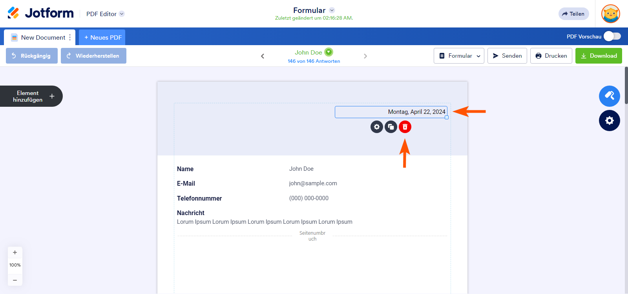
Task: Select the John Doe name value
Action: (x=301, y=169)
